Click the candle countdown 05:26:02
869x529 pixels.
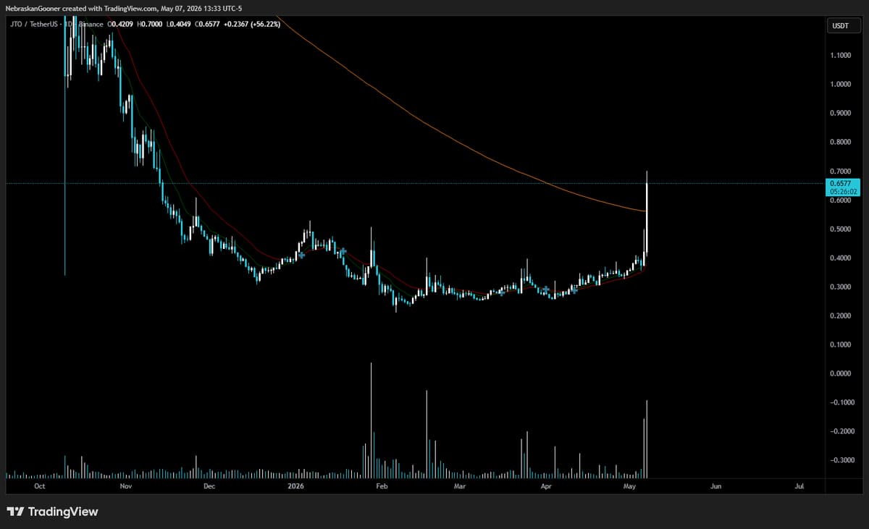842,192
